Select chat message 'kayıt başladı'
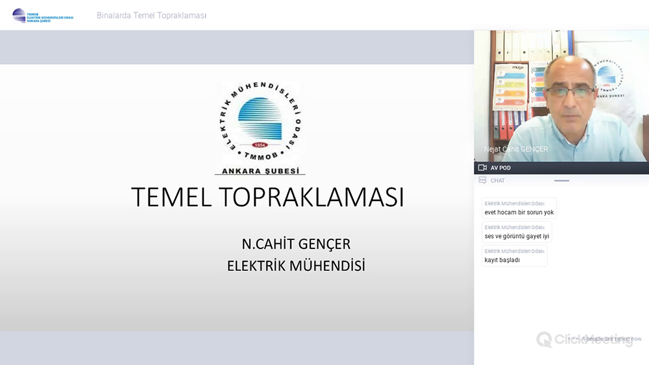The height and width of the screenshot is (365, 649). 502,260
